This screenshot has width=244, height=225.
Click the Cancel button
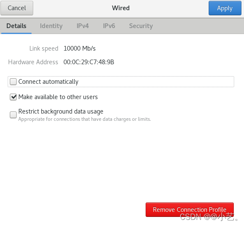coord(17,8)
